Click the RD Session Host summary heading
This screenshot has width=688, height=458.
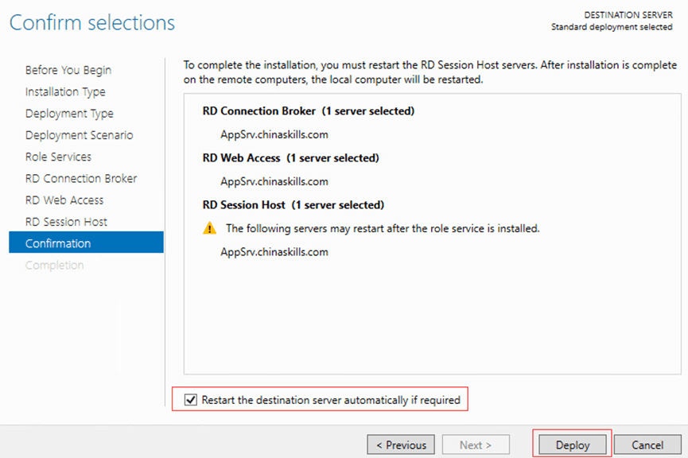pos(293,205)
